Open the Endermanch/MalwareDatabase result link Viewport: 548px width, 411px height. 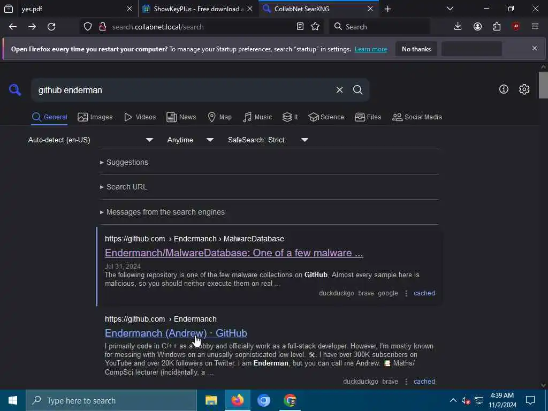coord(234,253)
